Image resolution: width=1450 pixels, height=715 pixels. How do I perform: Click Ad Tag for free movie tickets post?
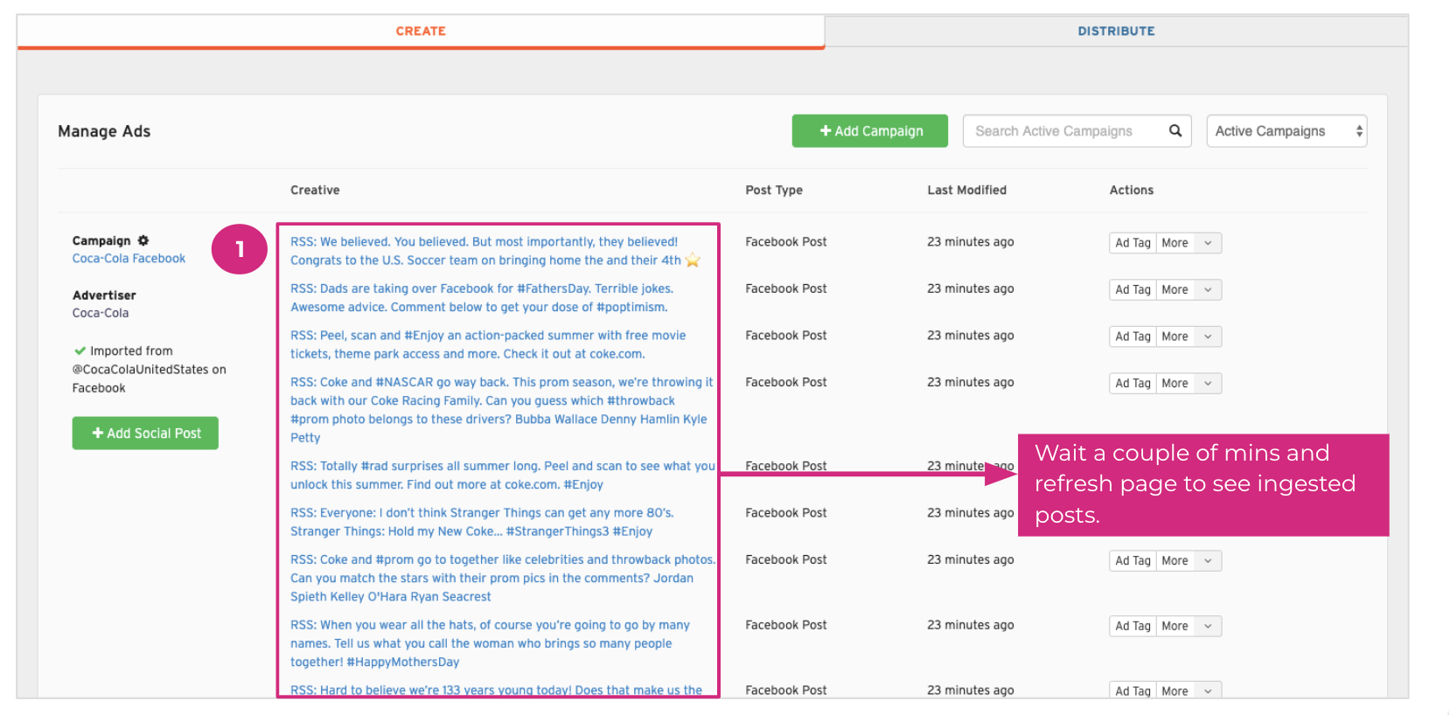(x=1133, y=337)
